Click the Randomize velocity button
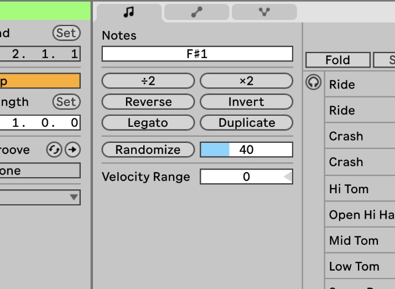Image resolution: width=395 pixels, height=289 pixels. coord(148,149)
